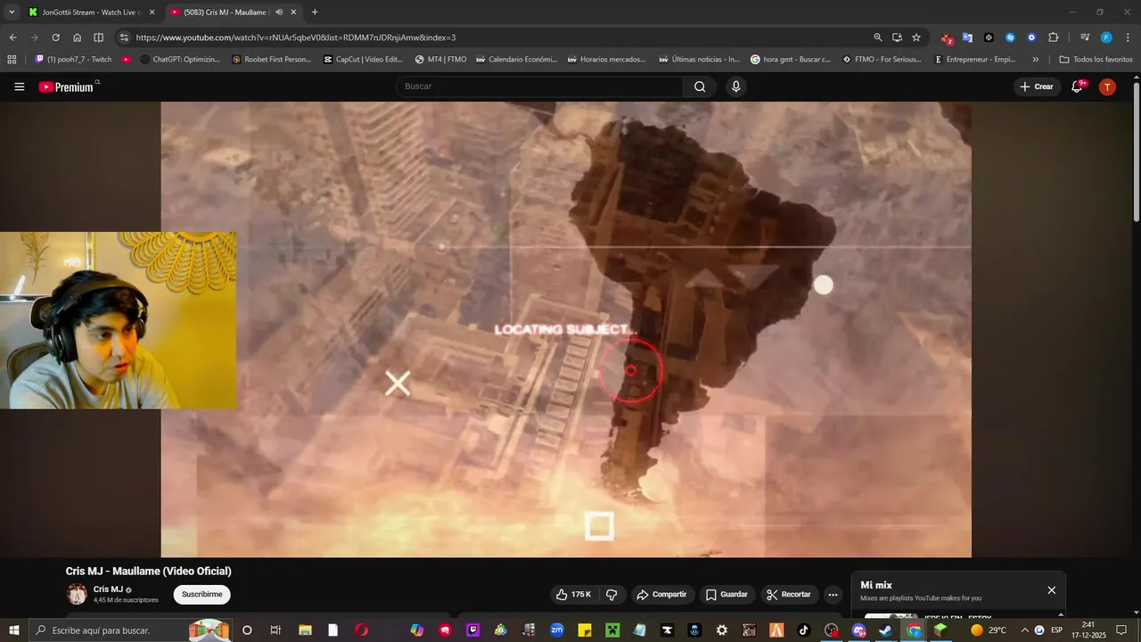Open the ChatGPT: Optimizin... bookmark
The image size is (1141, 642).
point(180,60)
